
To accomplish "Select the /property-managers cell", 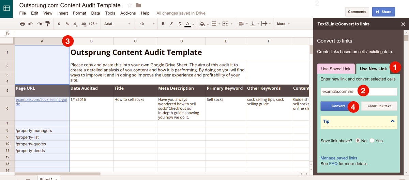I will (42, 130).
